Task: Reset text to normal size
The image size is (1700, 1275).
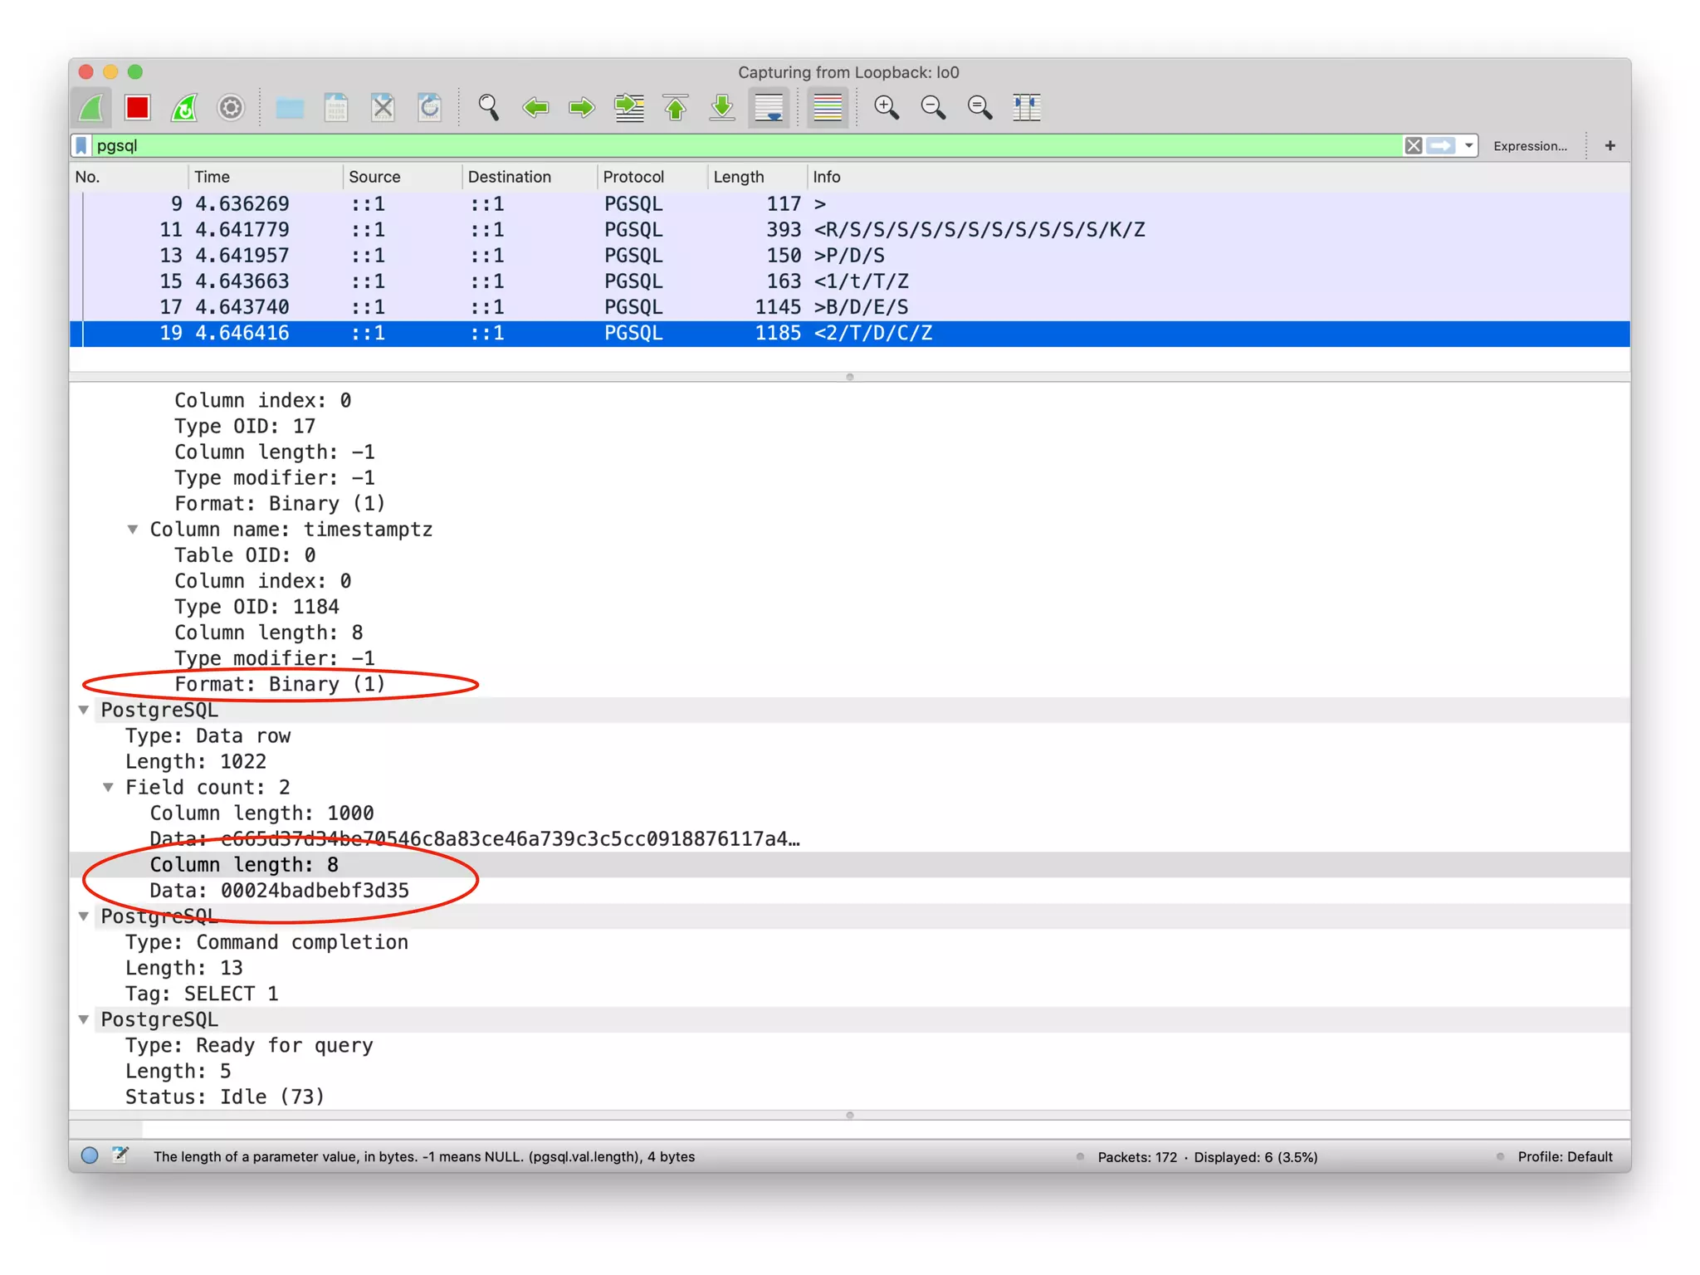Action: (x=979, y=108)
